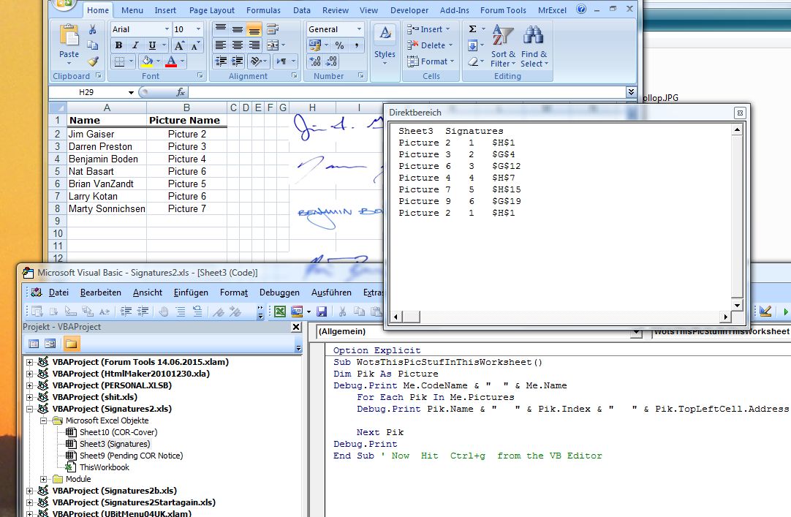This screenshot has width=791, height=517.
Task: Click the Fill Color paint bucket icon
Action: (147, 61)
